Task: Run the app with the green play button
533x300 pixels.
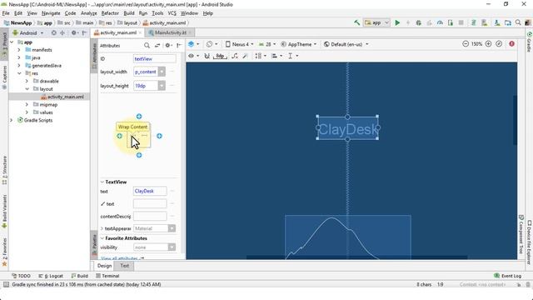Action: (397, 22)
